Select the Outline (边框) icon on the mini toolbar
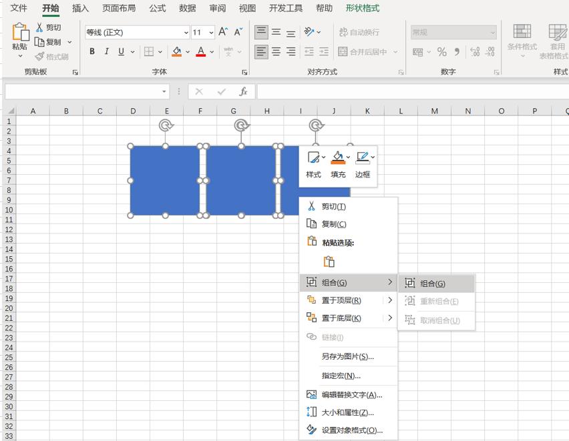The height and width of the screenshot is (441, 569). (362, 157)
